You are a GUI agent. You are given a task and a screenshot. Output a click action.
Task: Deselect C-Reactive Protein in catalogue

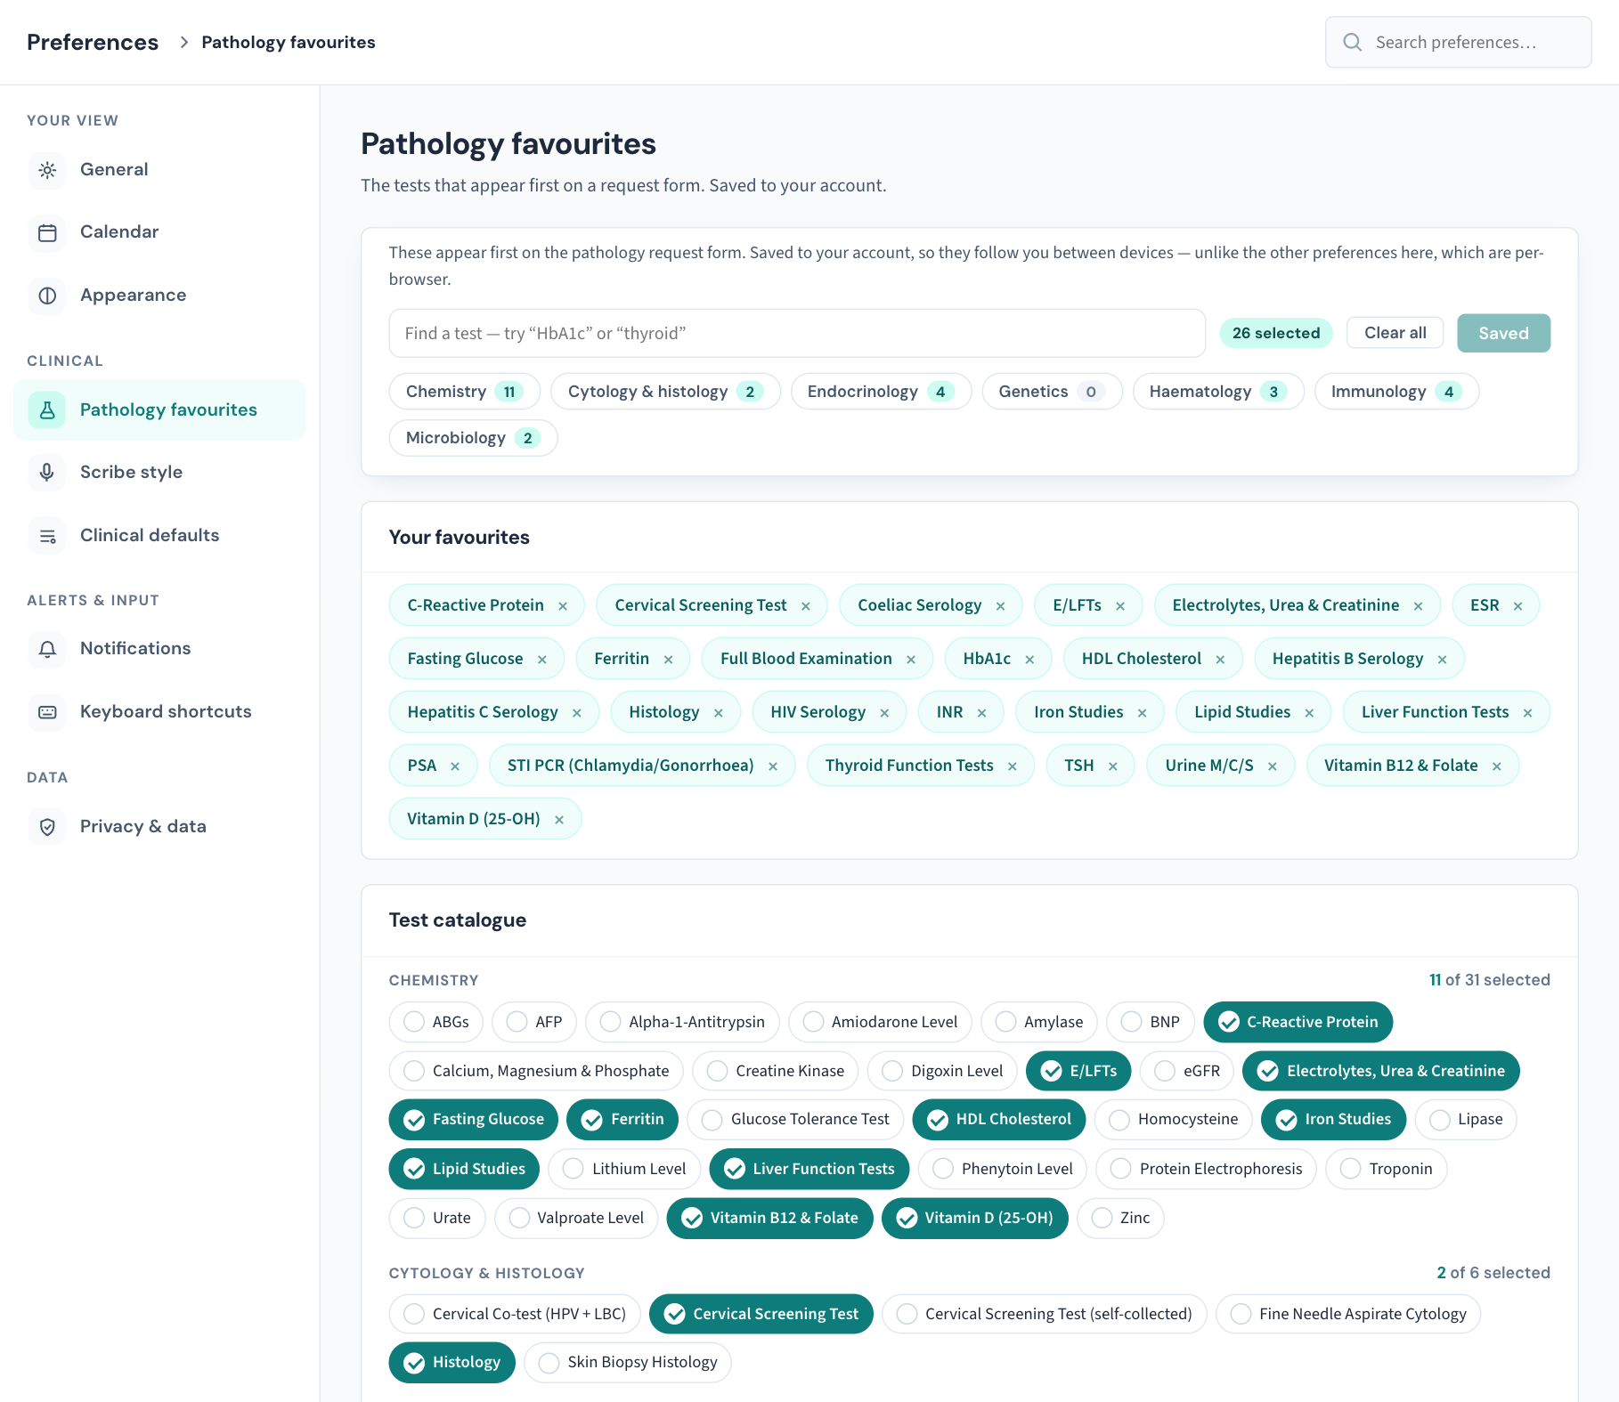(x=1298, y=1022)
